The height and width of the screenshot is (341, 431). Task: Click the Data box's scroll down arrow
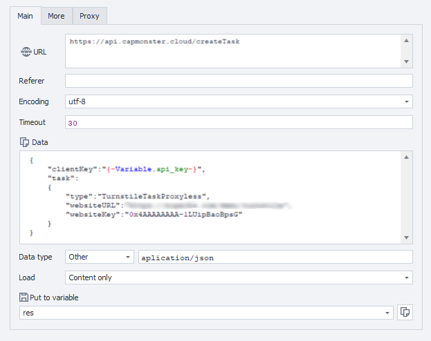click(407, 238)
